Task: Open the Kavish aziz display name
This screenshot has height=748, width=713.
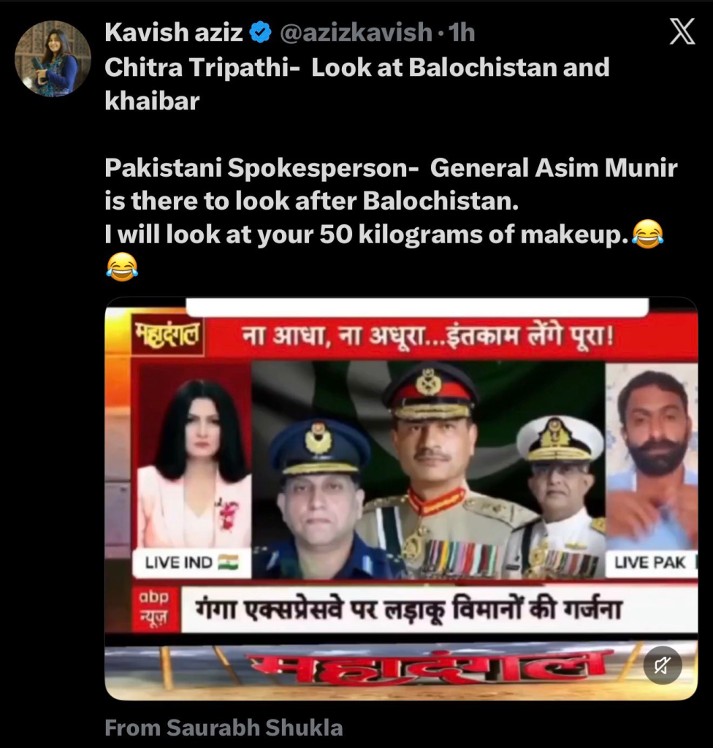Action: (174, 32)
